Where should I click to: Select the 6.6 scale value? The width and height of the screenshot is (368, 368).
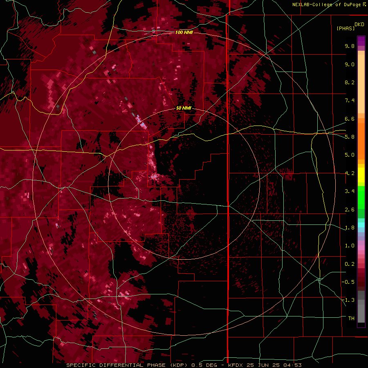(350, 119)
